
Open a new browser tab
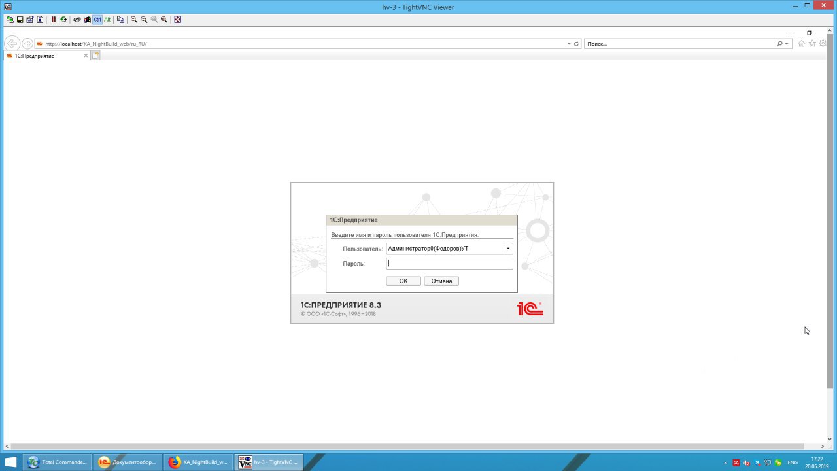95,56
